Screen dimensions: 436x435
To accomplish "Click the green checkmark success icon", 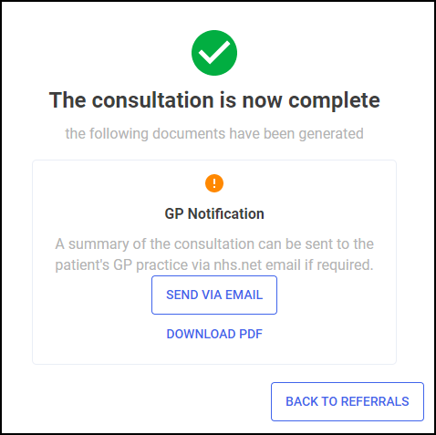I will pyautogui.click(x=214, y=53).
